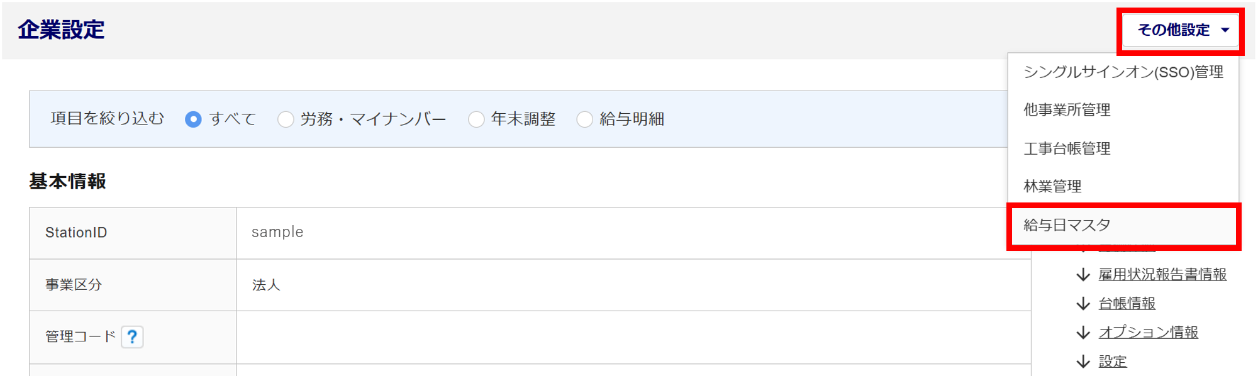Screen dimensions: 1258x376
Task: Go to the オプション情報 link
Action: click(x=1149, y=333)
